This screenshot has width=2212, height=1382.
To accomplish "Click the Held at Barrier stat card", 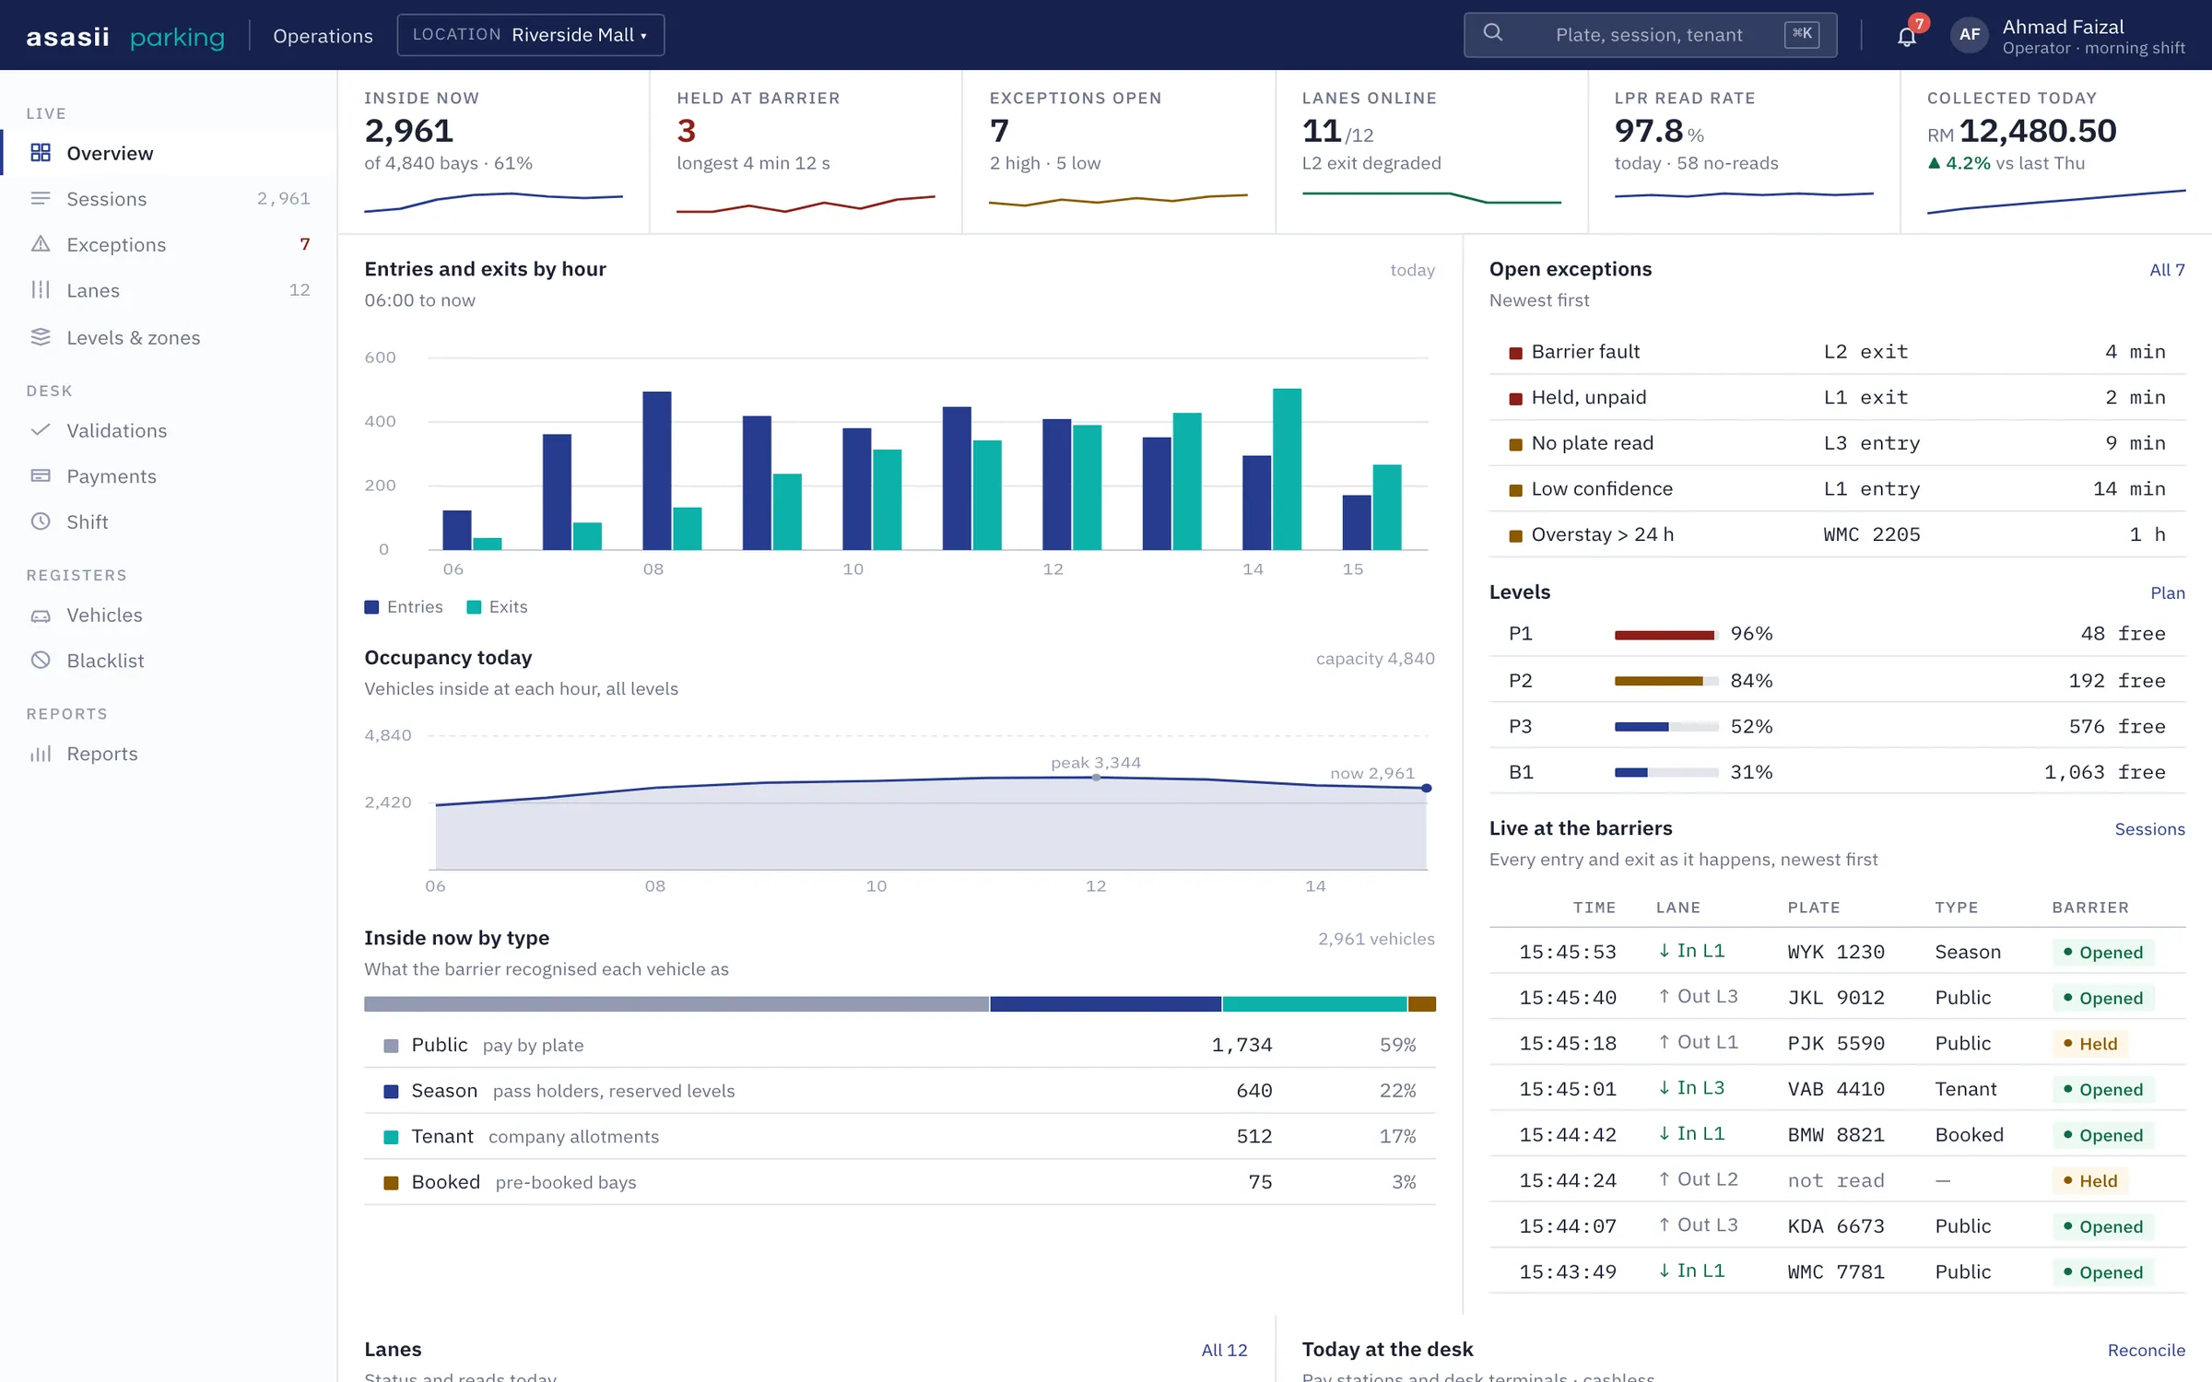I will tap(806, 152).
